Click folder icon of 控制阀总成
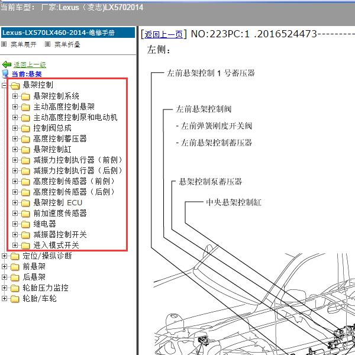Image resolution: width=355 pixels, height=355 pixels. click(x=25, y=128)
